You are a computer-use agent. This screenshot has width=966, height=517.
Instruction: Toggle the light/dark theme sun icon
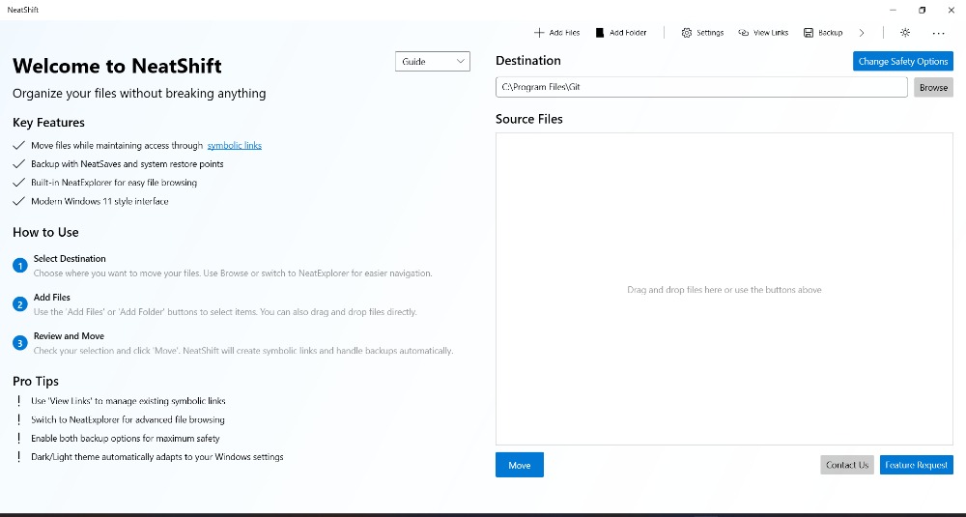click(905, 33)
